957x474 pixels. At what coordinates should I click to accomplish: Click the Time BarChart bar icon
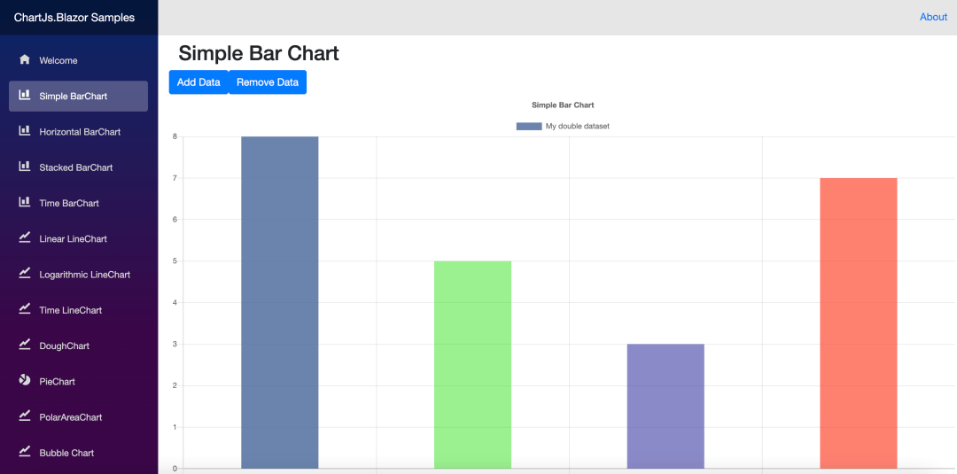25,202
